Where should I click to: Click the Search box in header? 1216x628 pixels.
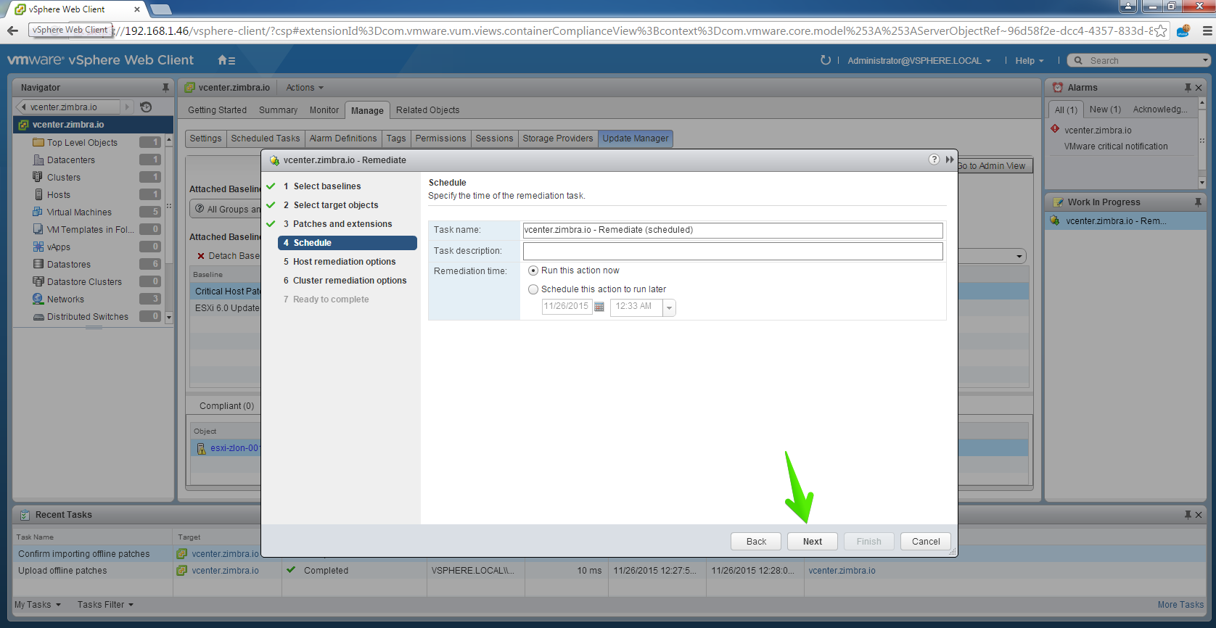coord(1141,61)
